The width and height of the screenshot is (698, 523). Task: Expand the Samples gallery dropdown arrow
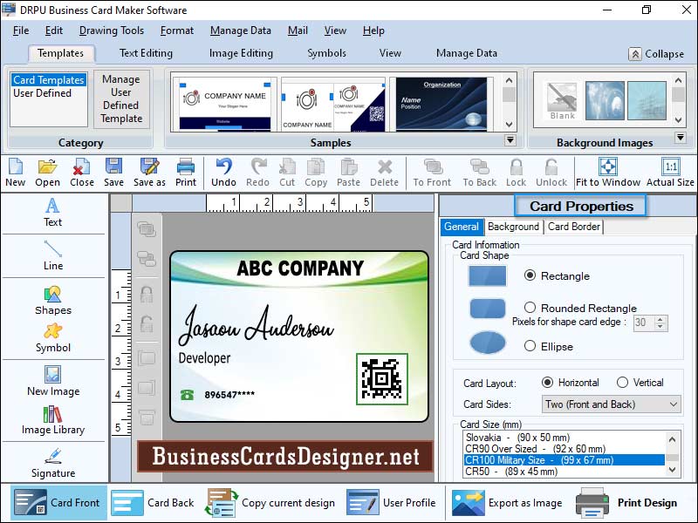coord(510,140)
